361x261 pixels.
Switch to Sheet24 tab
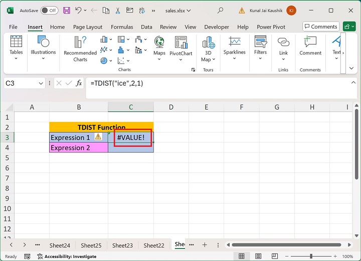point(60,245)
